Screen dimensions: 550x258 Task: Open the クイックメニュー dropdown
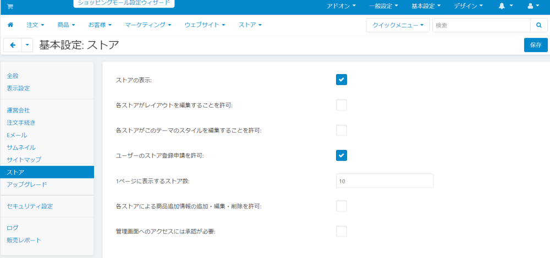click(398, 25)
